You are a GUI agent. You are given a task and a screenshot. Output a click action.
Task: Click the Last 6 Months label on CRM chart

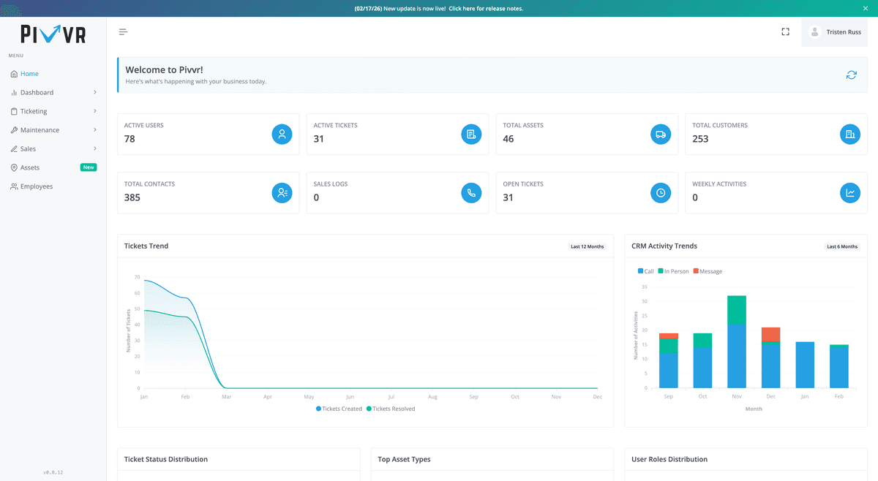click(841, 246)
